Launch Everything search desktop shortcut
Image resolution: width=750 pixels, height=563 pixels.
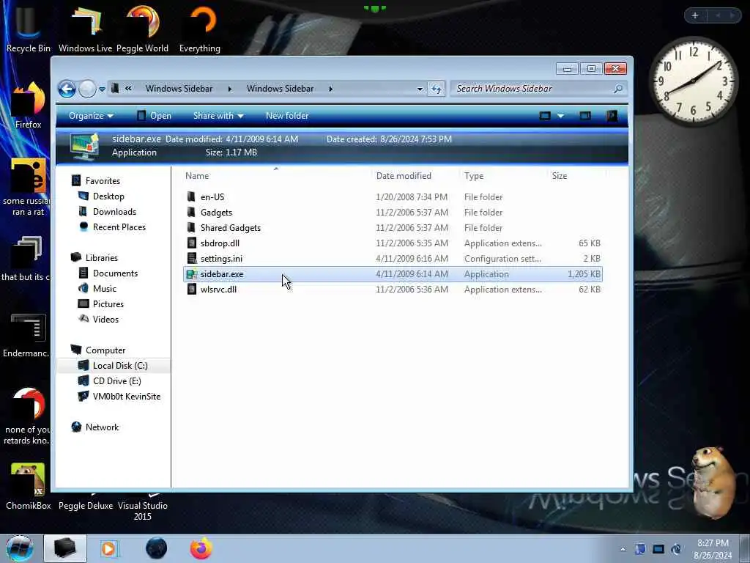[200, 28]
